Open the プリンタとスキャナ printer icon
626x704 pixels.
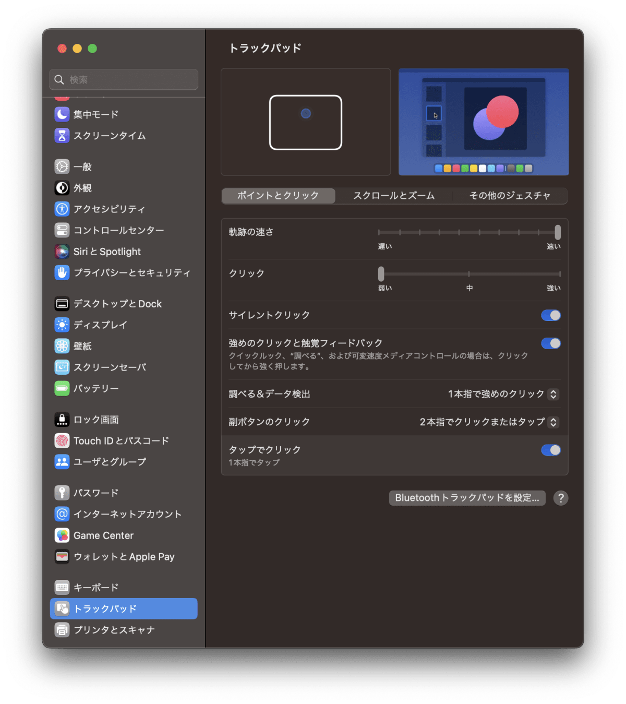(62, 630)
